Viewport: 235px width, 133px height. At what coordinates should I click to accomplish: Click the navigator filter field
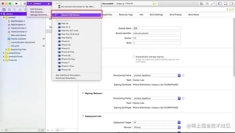tap(24, 130)
